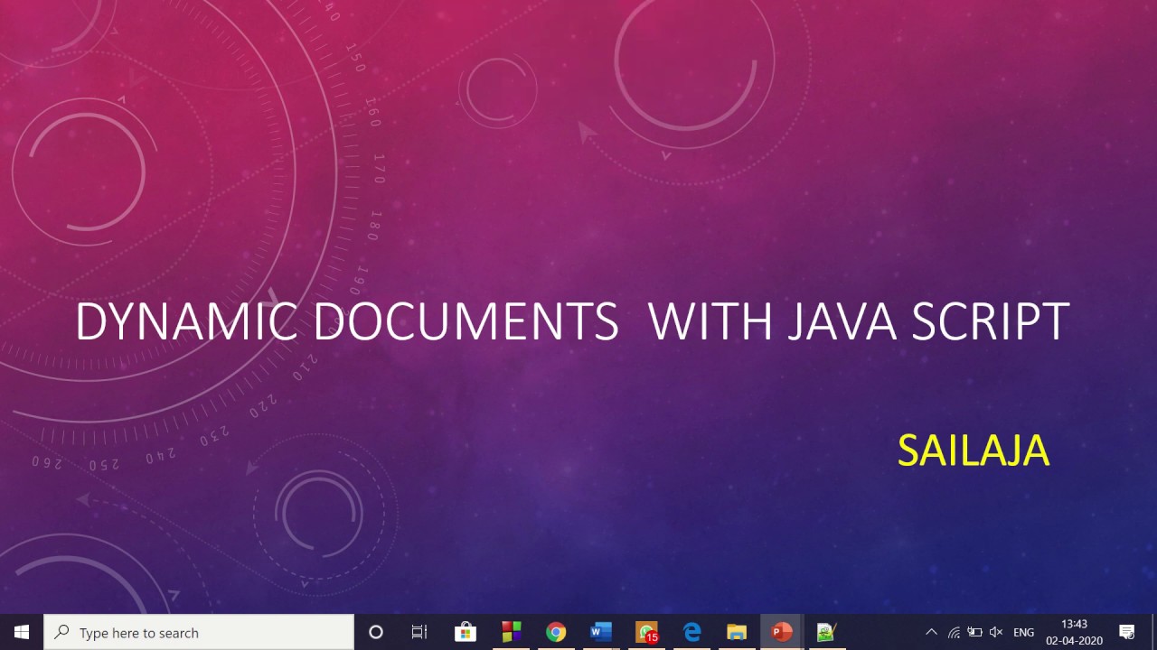Click the slide title 'DYNAMIC DOCUMENTS WITH JAVA SCRIPT'
Viewport: 1157px width, 650px height.
pos(572,321)
